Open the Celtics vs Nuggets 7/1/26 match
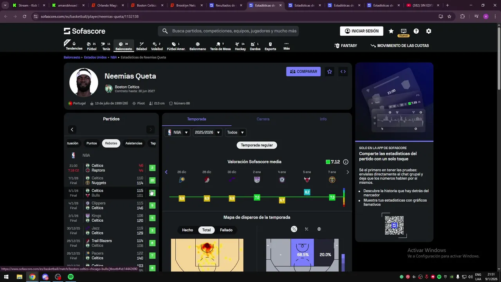The image size is (501, 282). (111, 181)
